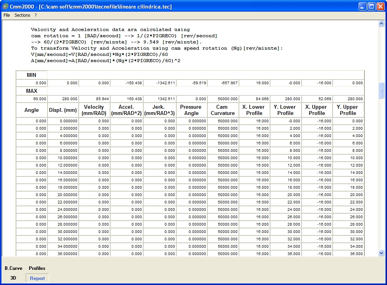Click the X. Lower Profile column header

pos(254,110)
